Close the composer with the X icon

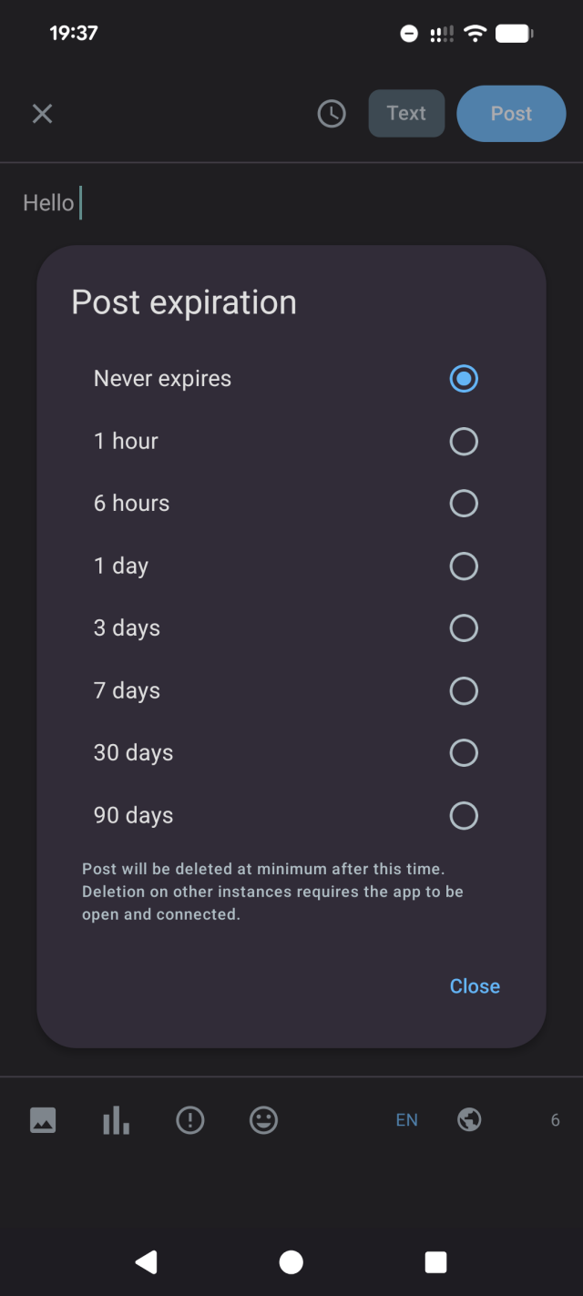42,113
